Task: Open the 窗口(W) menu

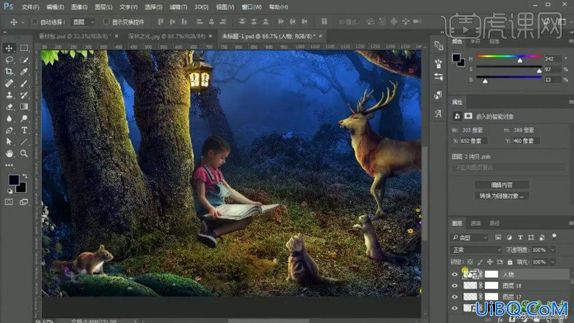Action: click(x=252, y=7)
